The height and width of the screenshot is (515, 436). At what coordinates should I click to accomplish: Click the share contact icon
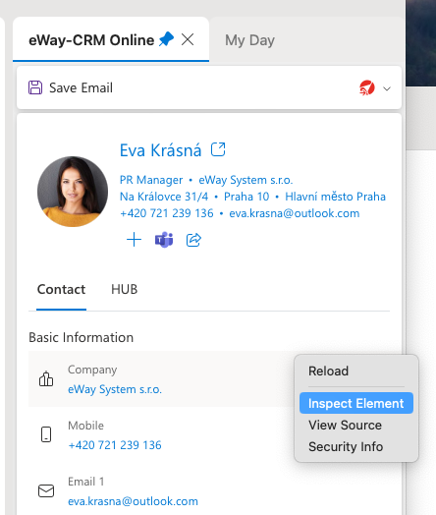tap(193, 240)
